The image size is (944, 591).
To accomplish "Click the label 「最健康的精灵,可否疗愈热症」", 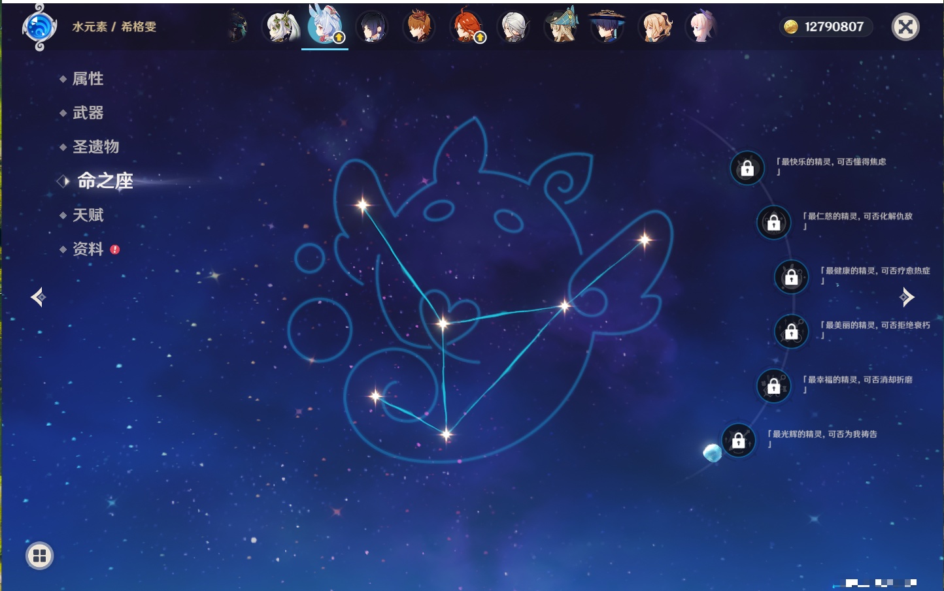I will point(875,275).
